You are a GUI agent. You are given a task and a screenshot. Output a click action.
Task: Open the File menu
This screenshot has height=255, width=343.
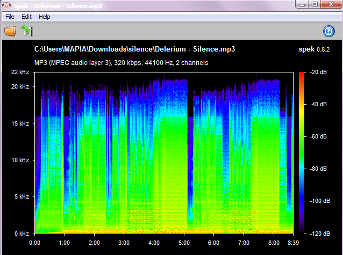tap(10, 17)
